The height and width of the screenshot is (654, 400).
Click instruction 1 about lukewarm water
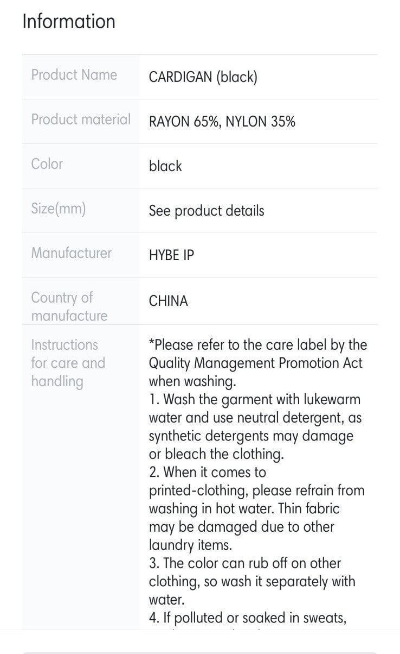pos(256,426)
